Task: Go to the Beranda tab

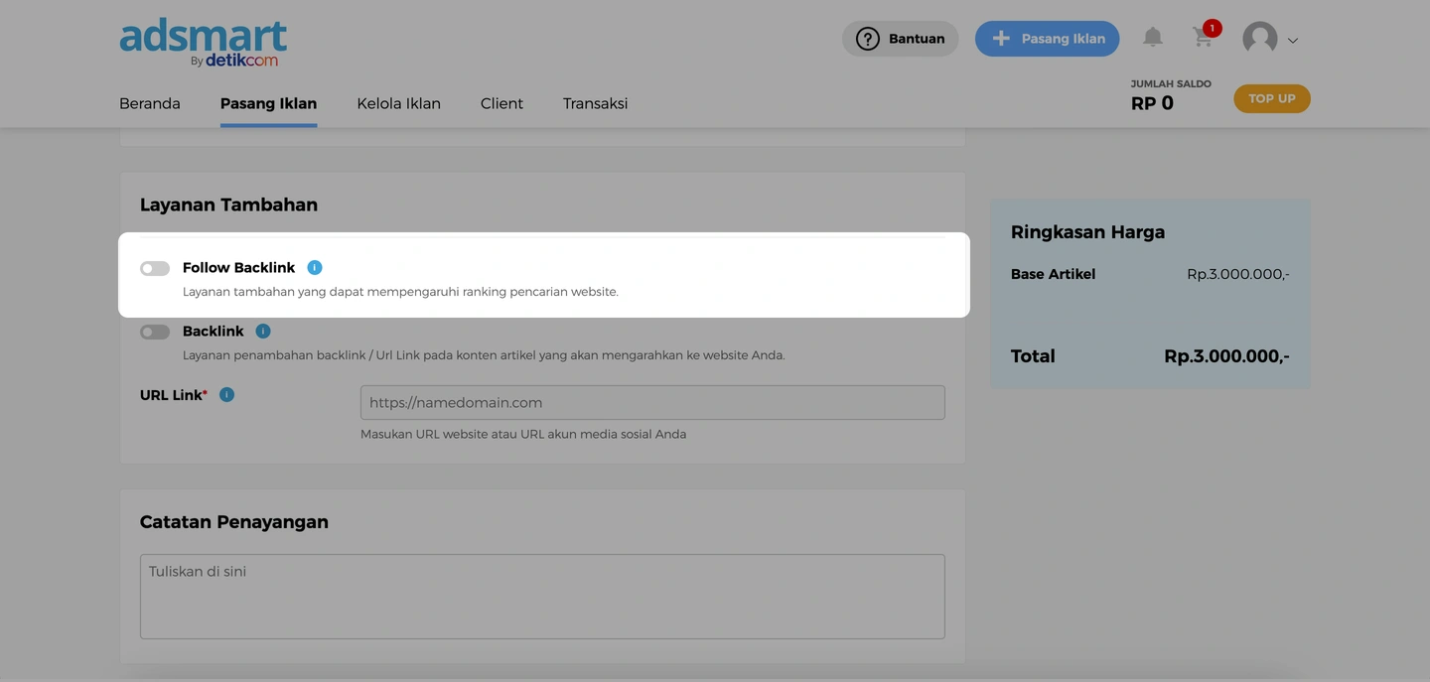Action: [x=150, y=103]
